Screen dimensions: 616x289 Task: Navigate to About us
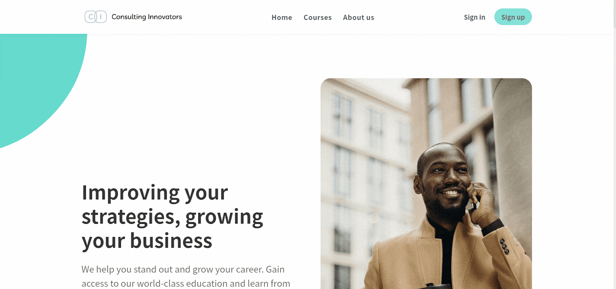358,17
